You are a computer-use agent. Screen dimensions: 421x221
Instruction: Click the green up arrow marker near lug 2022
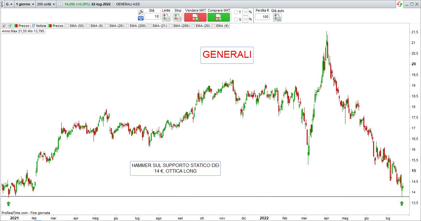point(401,203)
